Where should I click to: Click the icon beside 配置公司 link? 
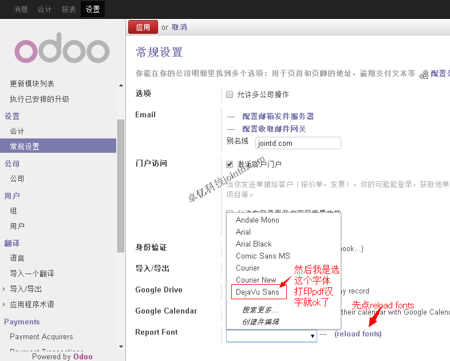click(424, 74)
